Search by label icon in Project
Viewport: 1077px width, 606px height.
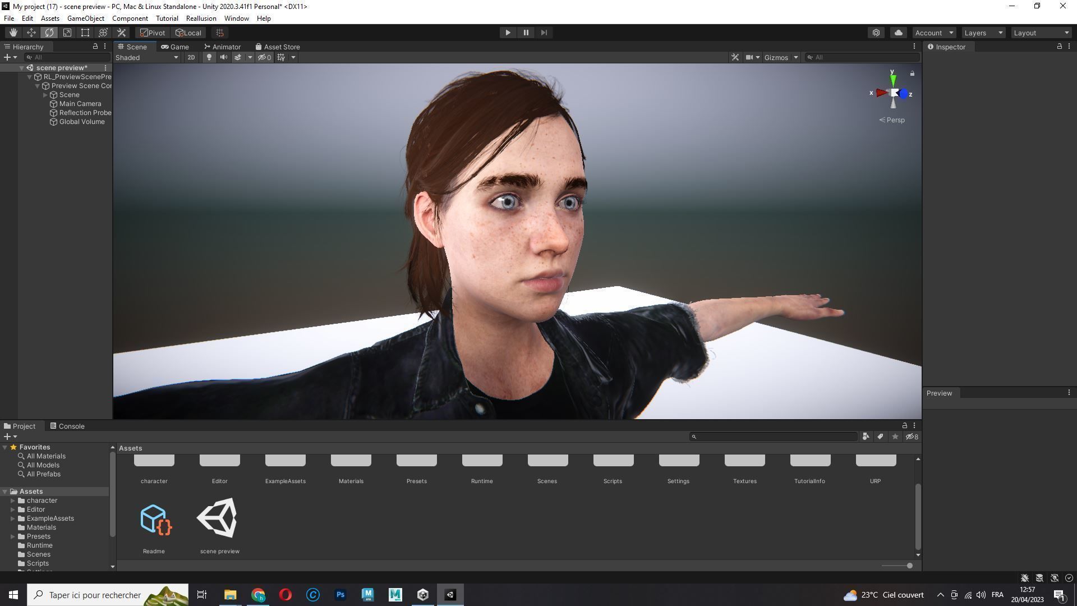click(881, 437)
